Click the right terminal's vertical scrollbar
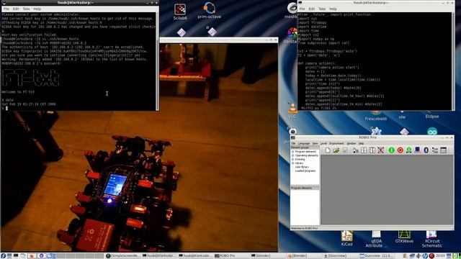461x259 pixels. tap(453, 61)
